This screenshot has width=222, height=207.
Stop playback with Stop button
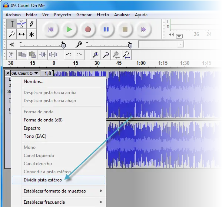point(125,29)
